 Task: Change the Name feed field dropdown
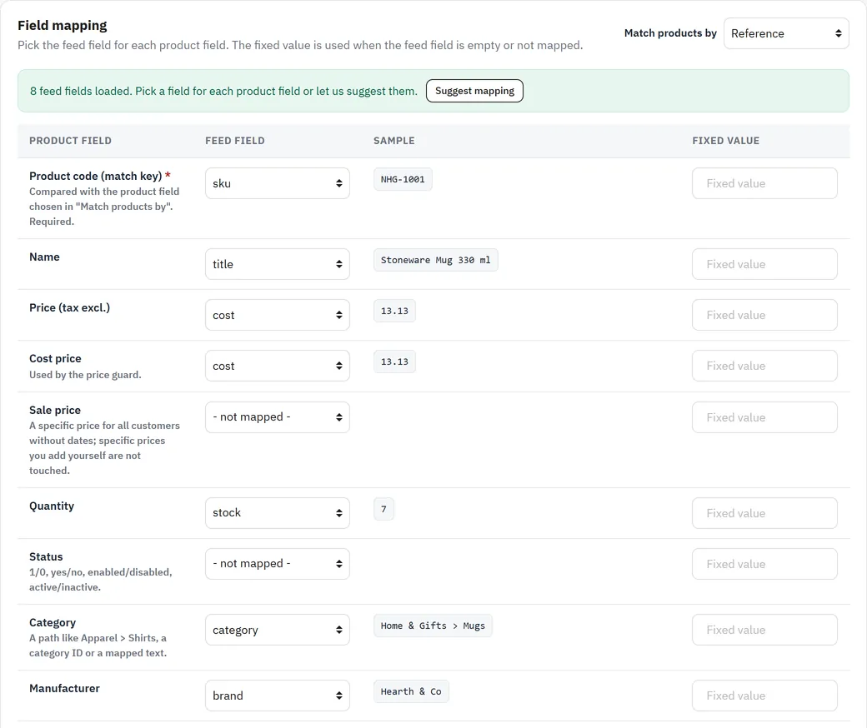pos(278,264)
